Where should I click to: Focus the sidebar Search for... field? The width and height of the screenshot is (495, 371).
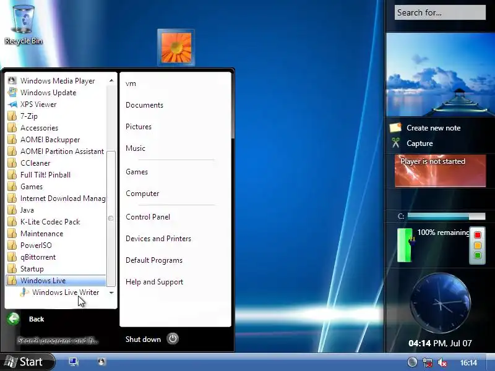pos(440,12)
